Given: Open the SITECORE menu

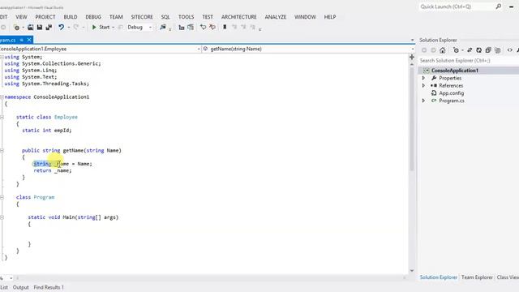Looking at the screenshot, I should click(142, 17).
